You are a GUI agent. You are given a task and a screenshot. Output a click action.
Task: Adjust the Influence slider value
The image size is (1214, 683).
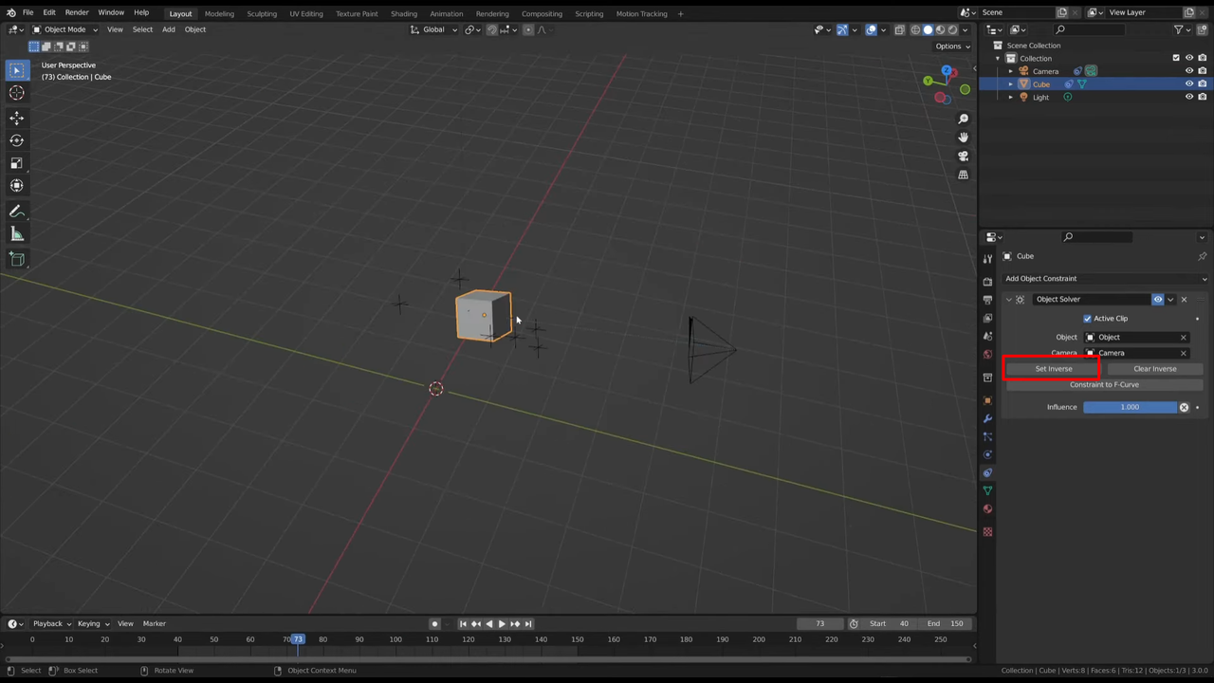[1129, 406]
